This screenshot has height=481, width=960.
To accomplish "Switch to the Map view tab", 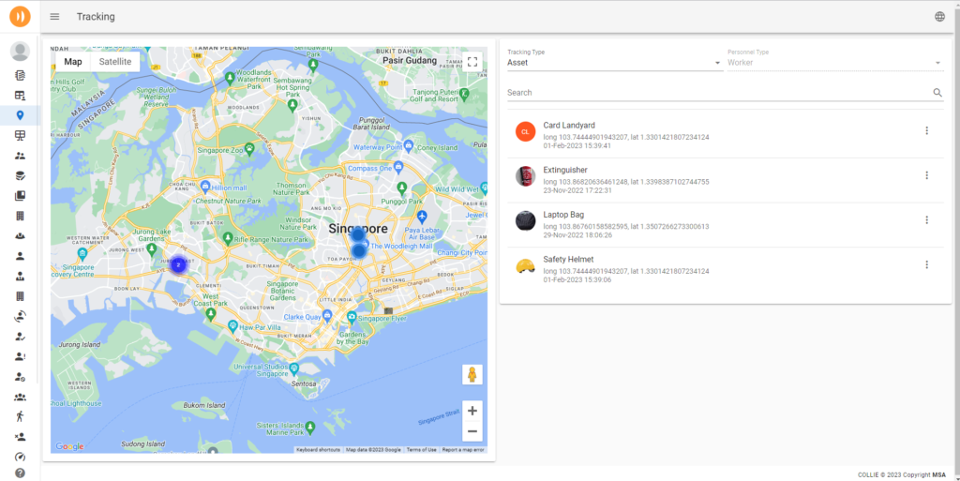I will tap(73, 61).
